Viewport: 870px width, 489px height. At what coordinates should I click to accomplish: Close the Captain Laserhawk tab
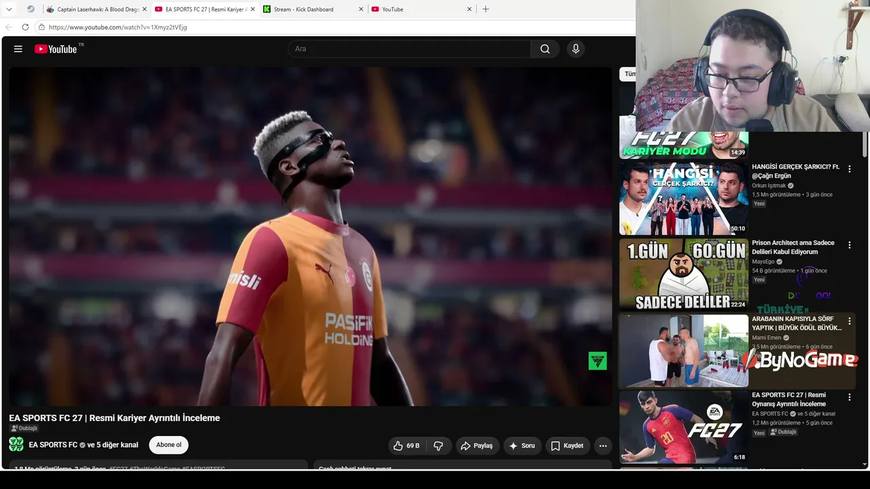[x=145, y=10]
